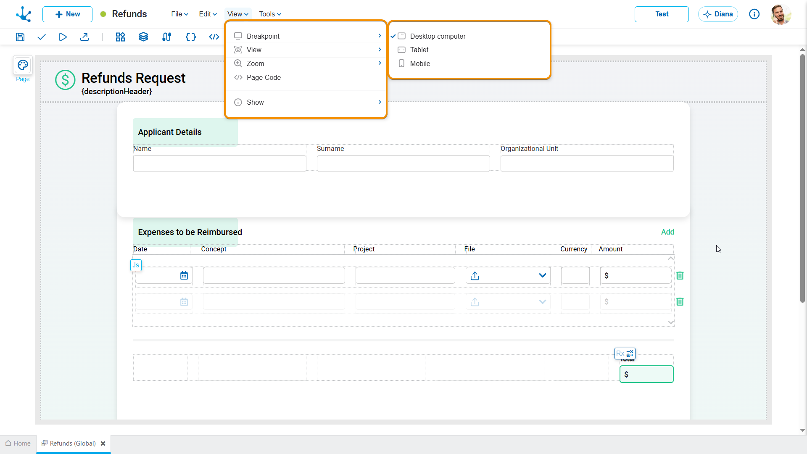
Task: Open the layers stack icon
Action: click(x=143, y=37)
